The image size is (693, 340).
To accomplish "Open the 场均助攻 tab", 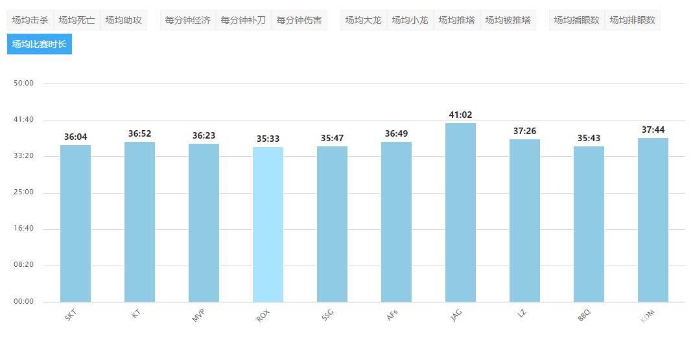I will [123, 20].
